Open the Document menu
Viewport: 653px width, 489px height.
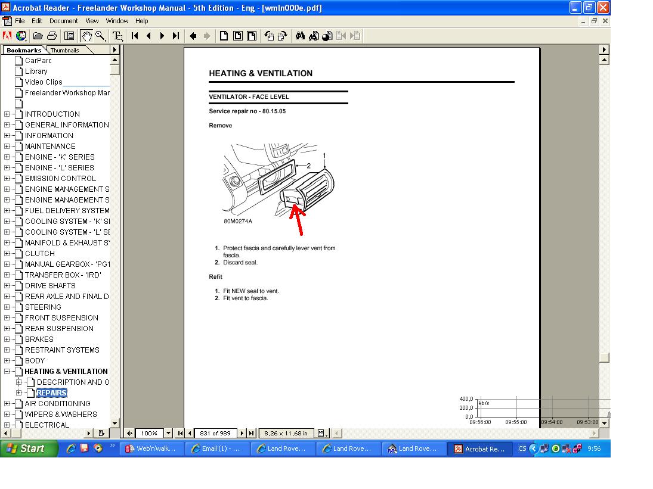point(63,21)
